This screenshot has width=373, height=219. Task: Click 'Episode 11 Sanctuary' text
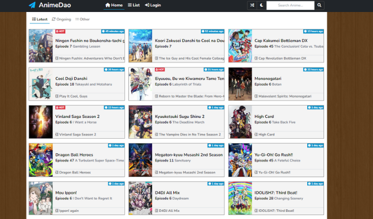[x=173, y=161]
